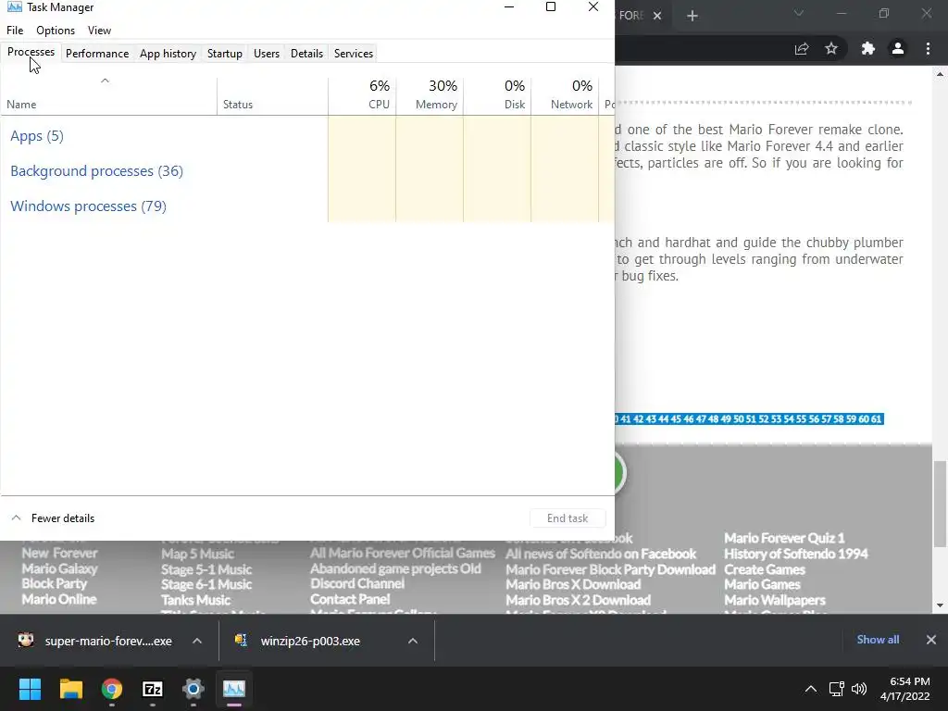
Task: Click the End task button
Action: [568, 518]
